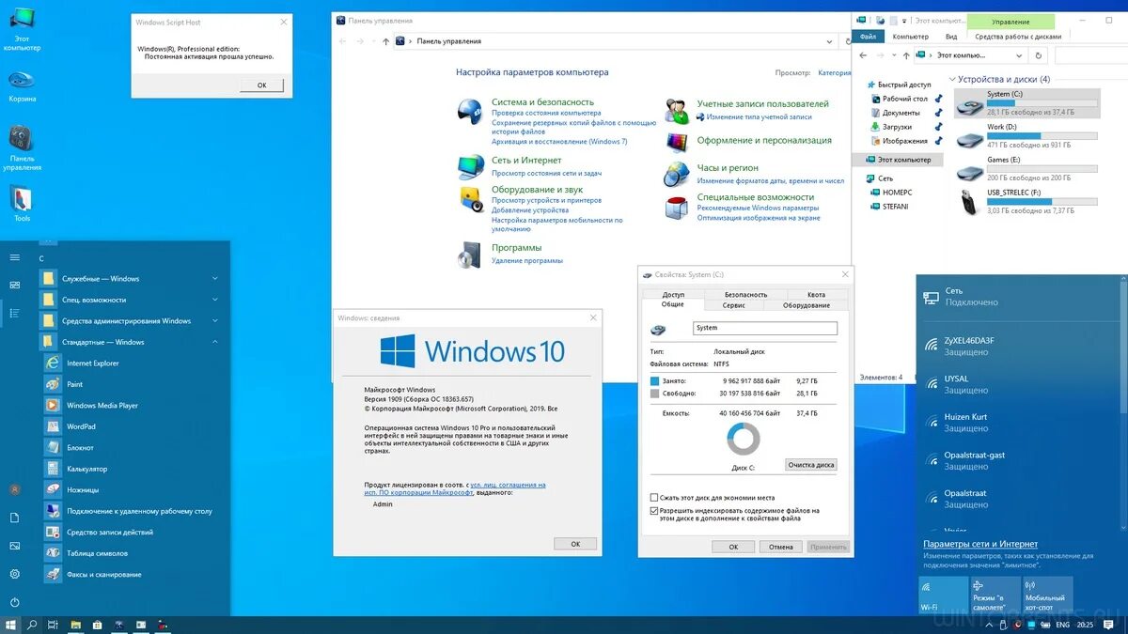
Task: Open taskbar search magnifier
Action: pos(32,625)
